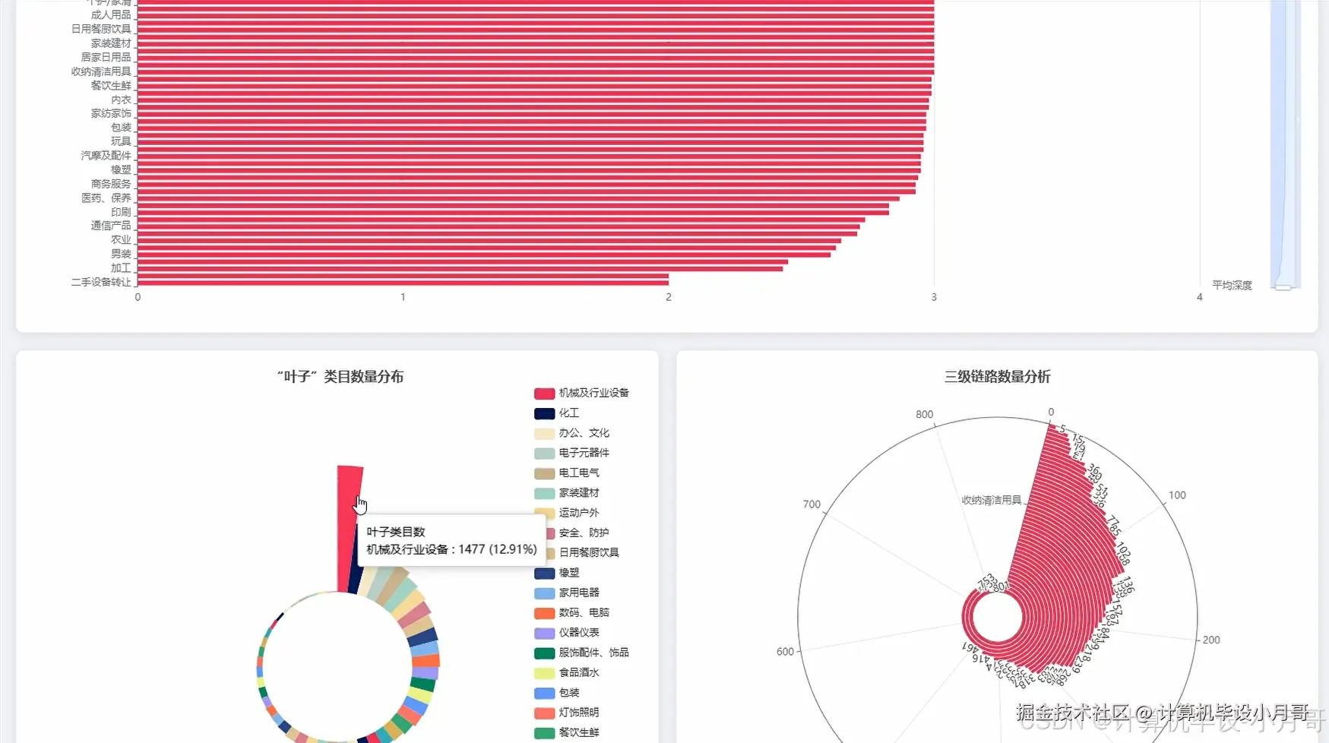Click the 餐饮生鲜 bar chart axis label
Screen dimensions: 1329x743
(x=111, y=86)
